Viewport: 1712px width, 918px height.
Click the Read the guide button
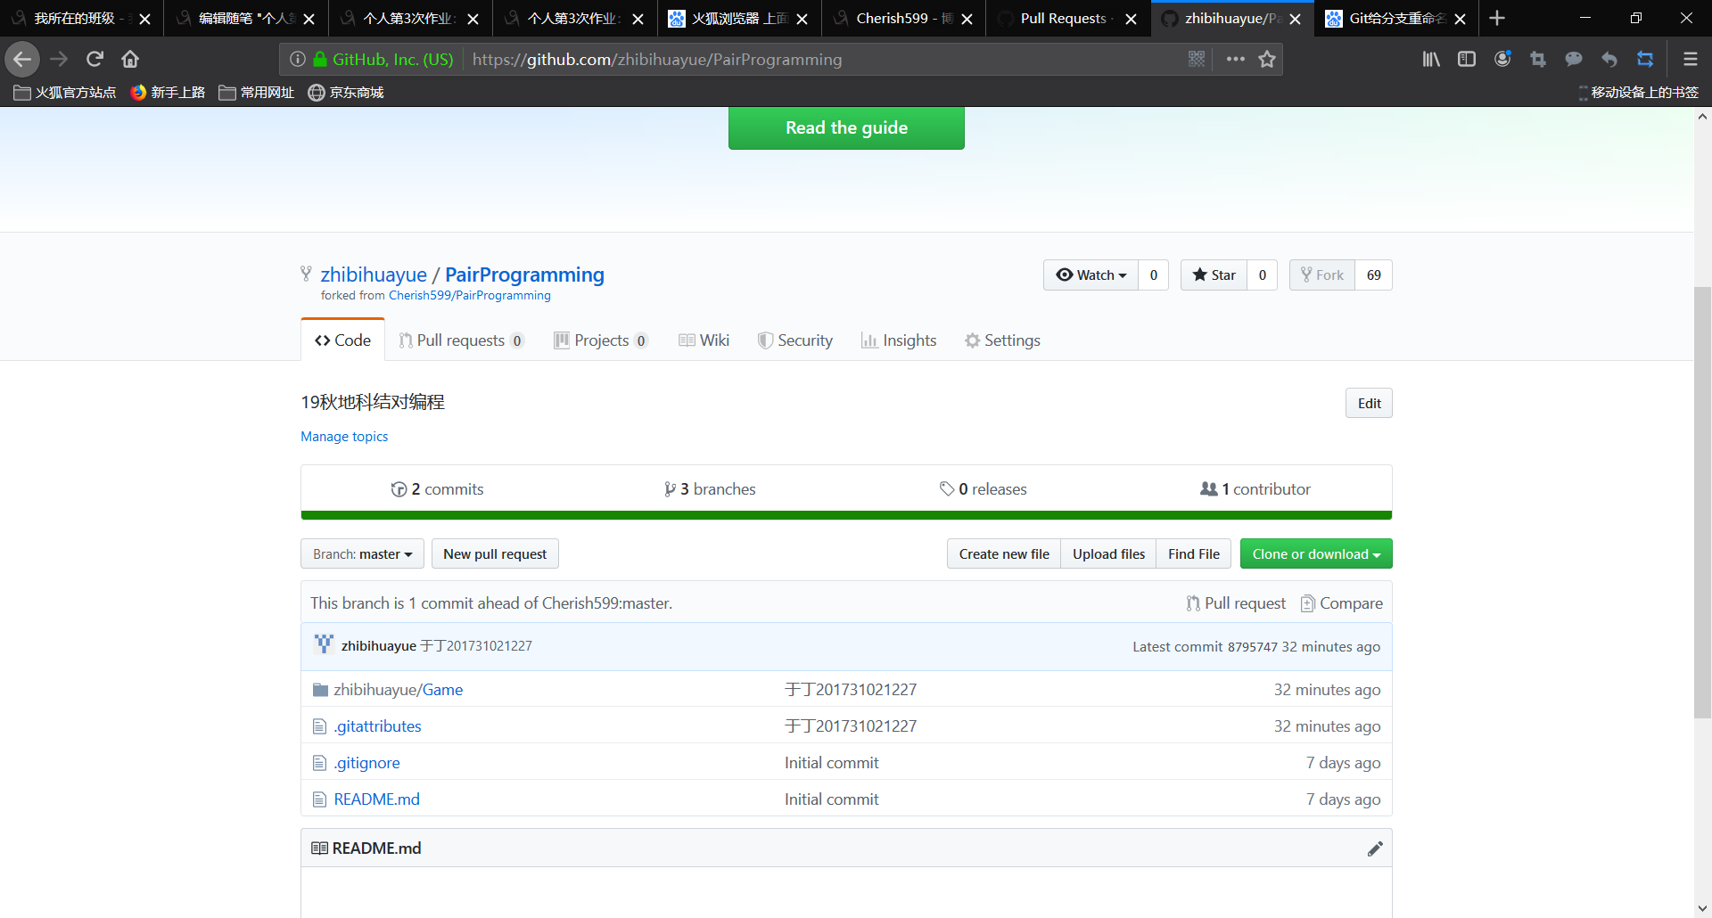point(846,127)
